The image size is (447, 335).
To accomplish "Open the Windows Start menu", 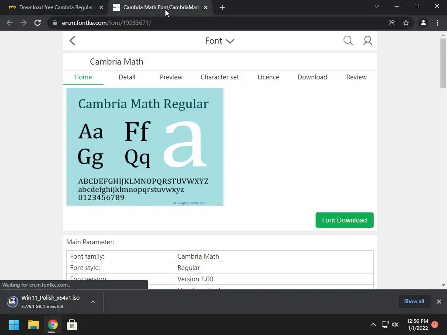I will [14, 325].
